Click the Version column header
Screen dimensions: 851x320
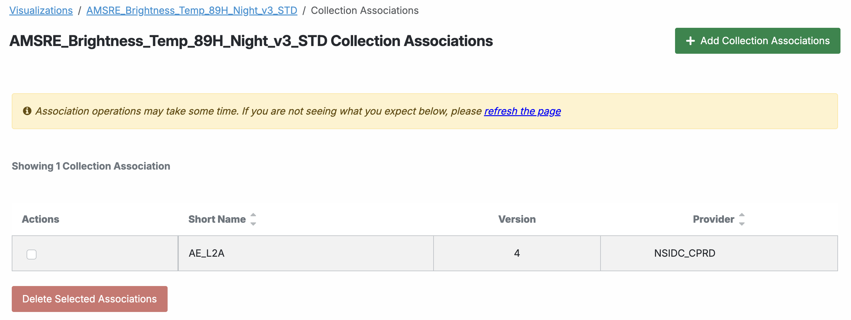click(517, 219)
